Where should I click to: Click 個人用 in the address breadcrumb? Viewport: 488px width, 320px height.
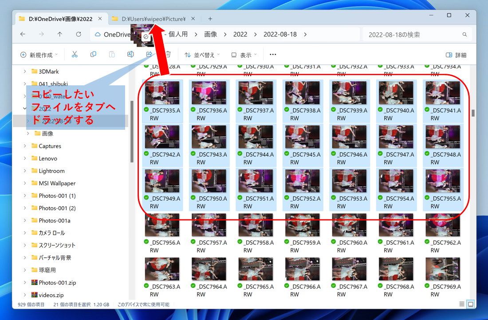point(178,34)
